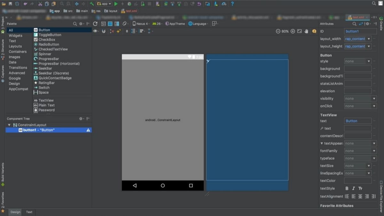Image resolution: width=384 pixels, height=216 pixels.
Task: Click the Make Project hammer icon
Action: [x=92, y=4]
